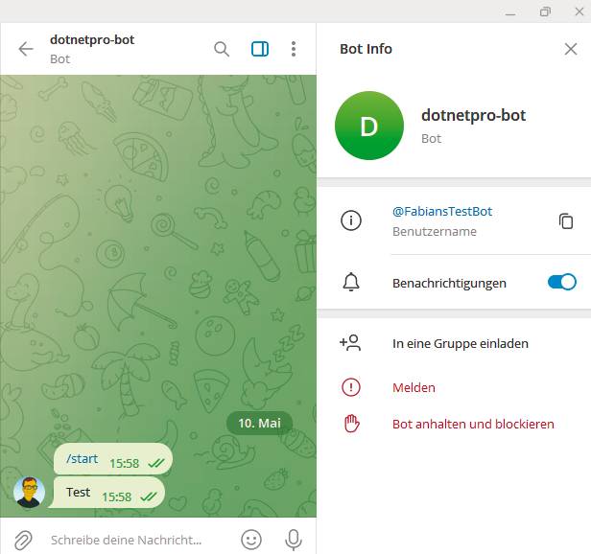The width and height of the screenshot is (591, 554).
Task: Click In eine Gruppe einladen
Action: [x=461, y=343]
